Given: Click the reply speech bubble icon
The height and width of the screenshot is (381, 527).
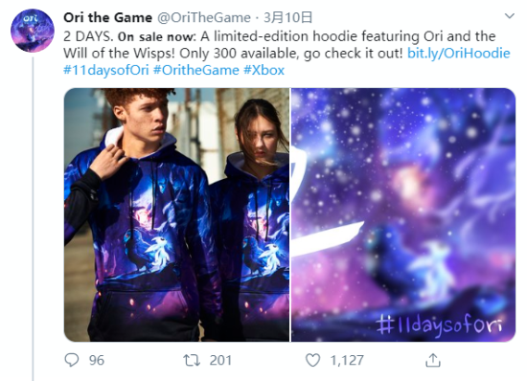Looking at the screenshot, I should tap(72, 360).
